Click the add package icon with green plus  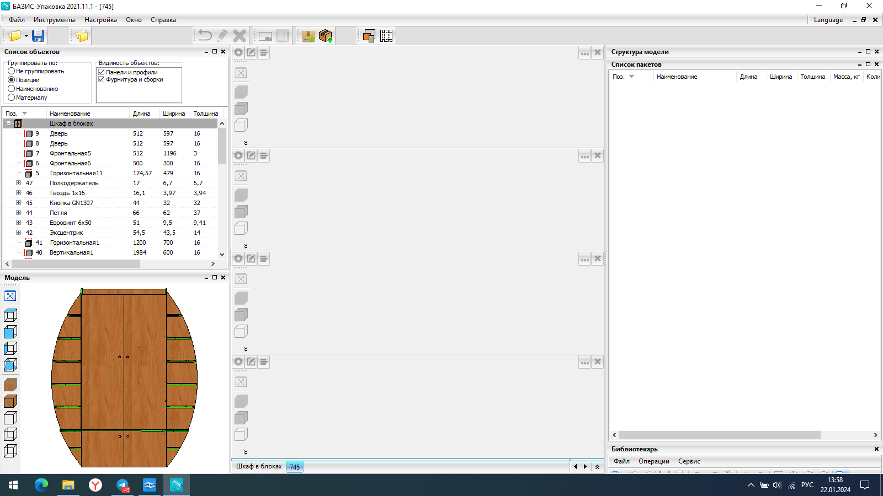pos(326,36)
